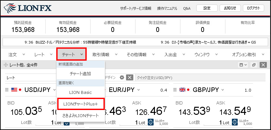Open the 取引情報 menu

coord(105,55)
